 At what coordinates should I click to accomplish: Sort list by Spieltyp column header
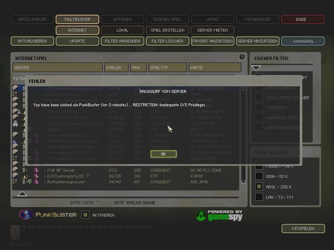tap(168, 67)
